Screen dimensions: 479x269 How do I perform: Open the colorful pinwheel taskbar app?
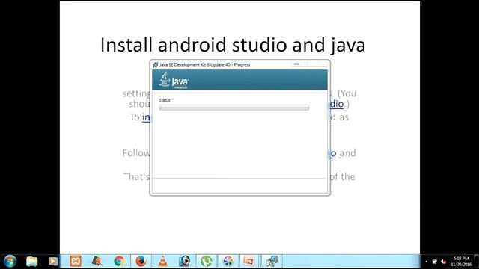click(x=228, y=261)
